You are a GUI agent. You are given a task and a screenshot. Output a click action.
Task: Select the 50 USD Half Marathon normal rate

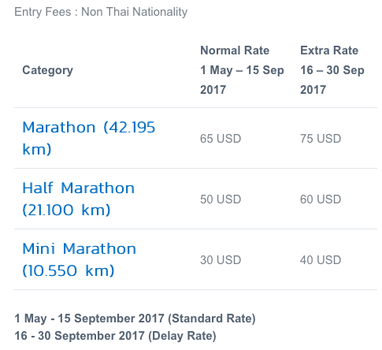[221, 199]
